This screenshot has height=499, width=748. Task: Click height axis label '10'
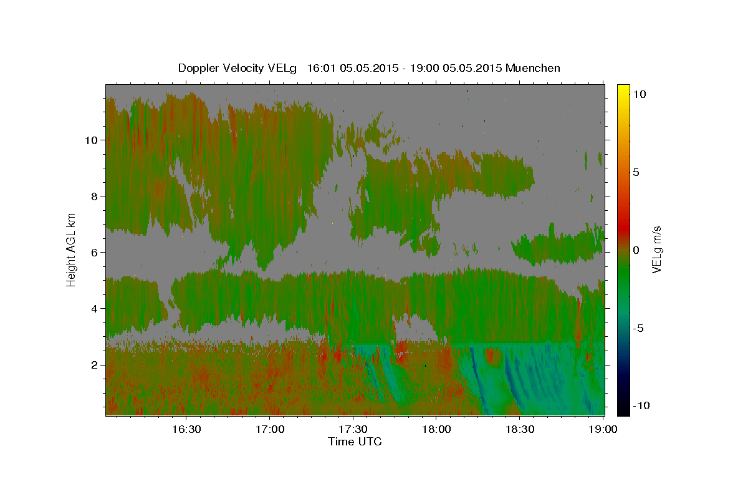pyautogui.click(x=91, y=140)
